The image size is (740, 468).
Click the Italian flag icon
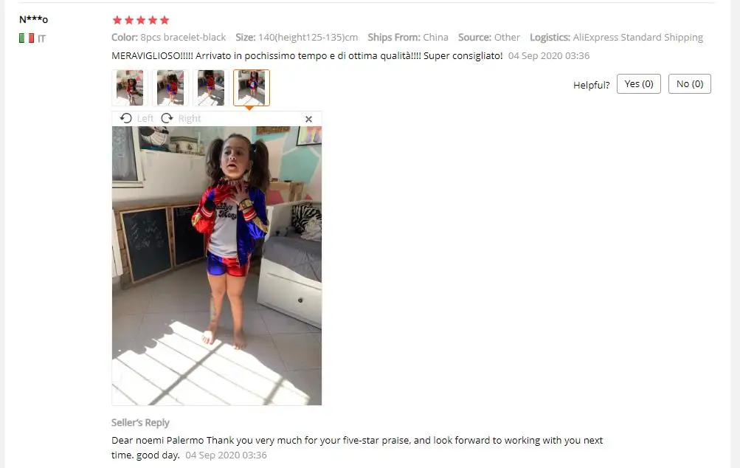tap(27, 38)
